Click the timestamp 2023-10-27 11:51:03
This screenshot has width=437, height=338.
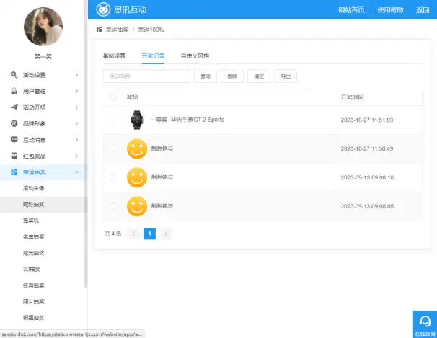(x=367, y=120)
